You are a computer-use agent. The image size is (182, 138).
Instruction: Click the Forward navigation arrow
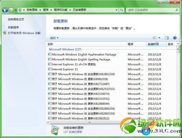11,10
